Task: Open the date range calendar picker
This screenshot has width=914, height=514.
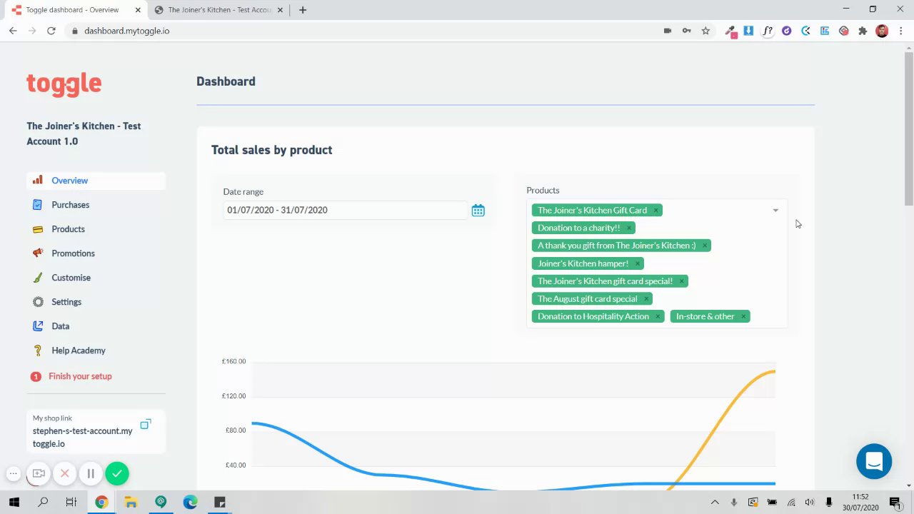Action: coord(478,211)
